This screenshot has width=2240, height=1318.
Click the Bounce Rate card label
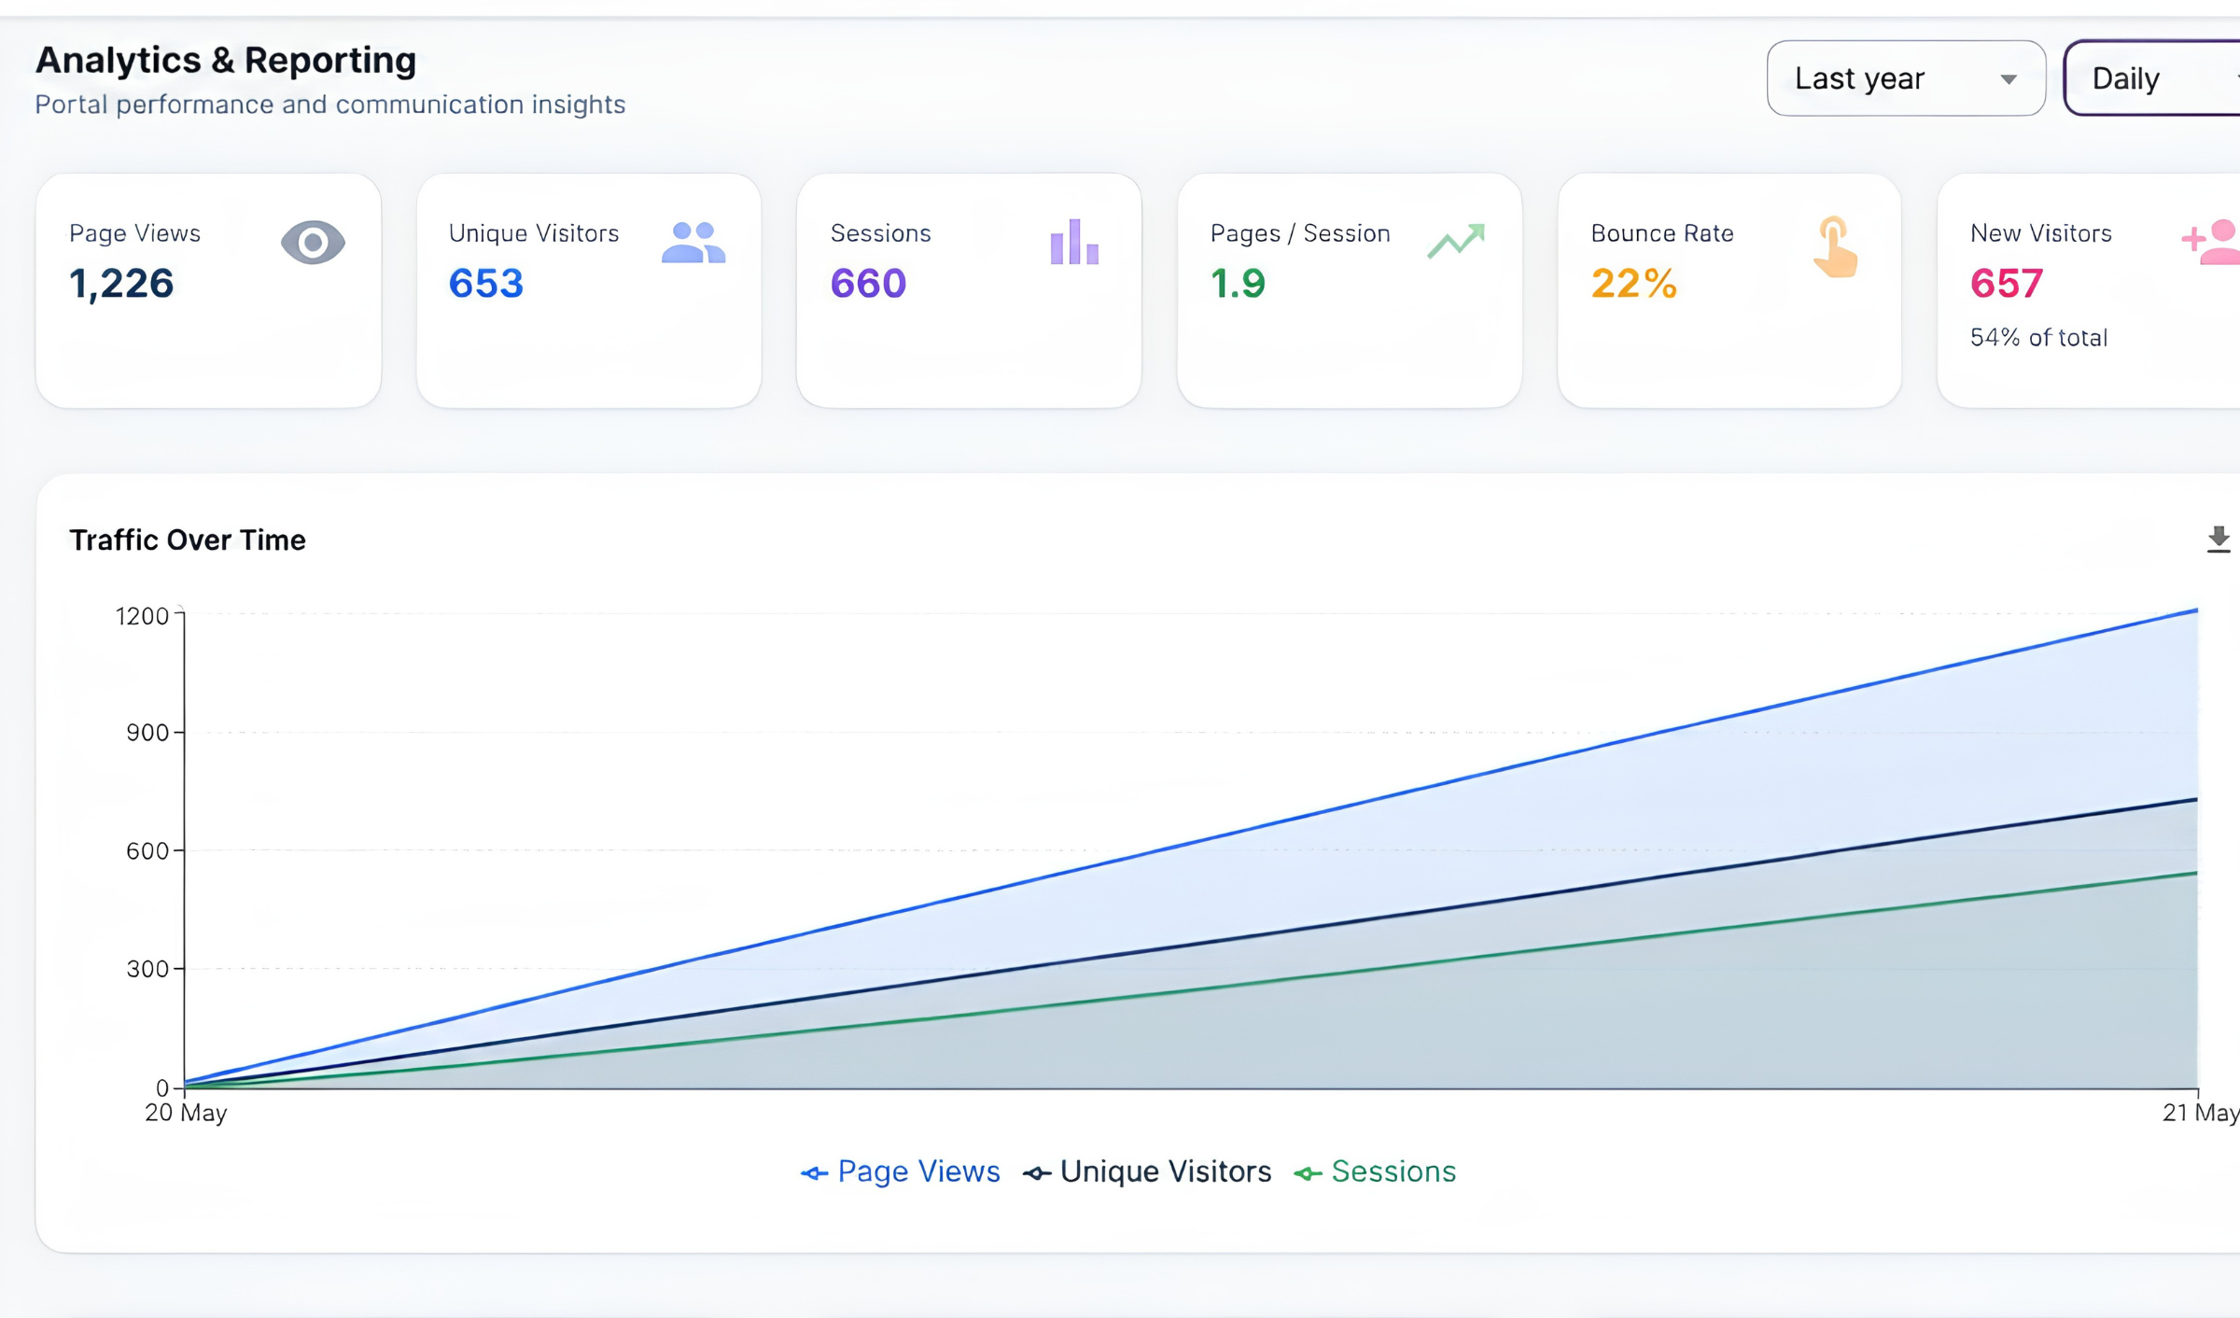pyautogui.click(x=1662, y=233)
